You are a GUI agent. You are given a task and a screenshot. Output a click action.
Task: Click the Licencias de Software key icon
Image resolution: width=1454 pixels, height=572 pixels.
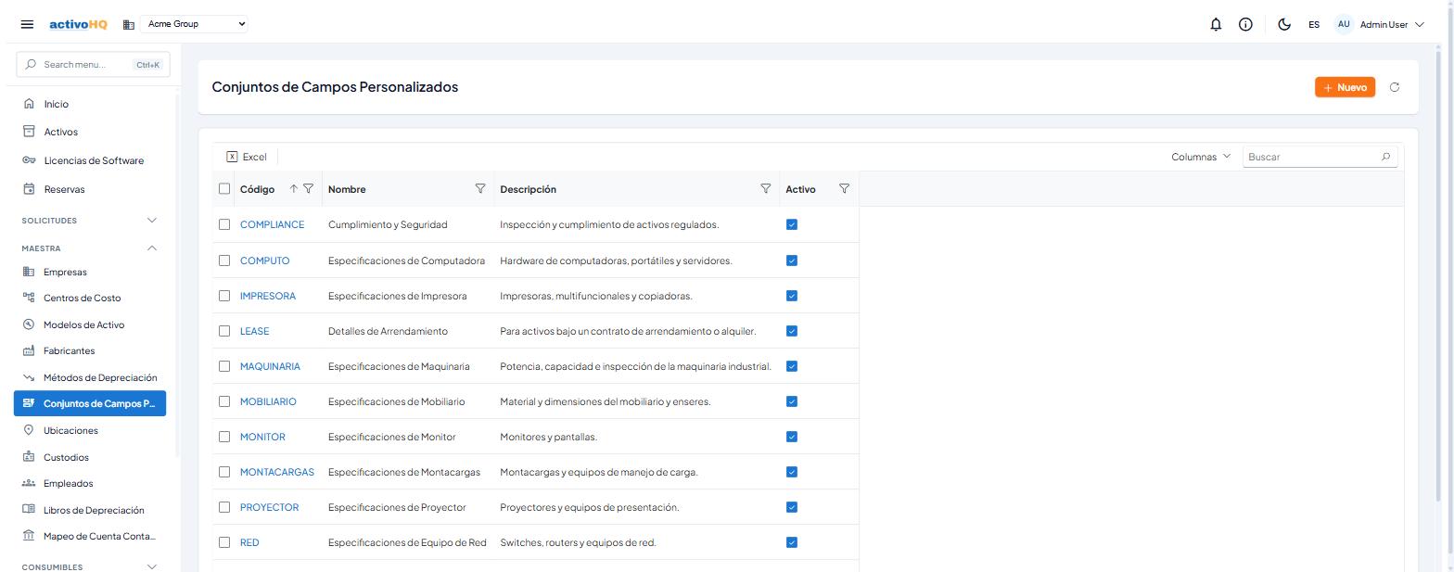click(x=29, y=160)
